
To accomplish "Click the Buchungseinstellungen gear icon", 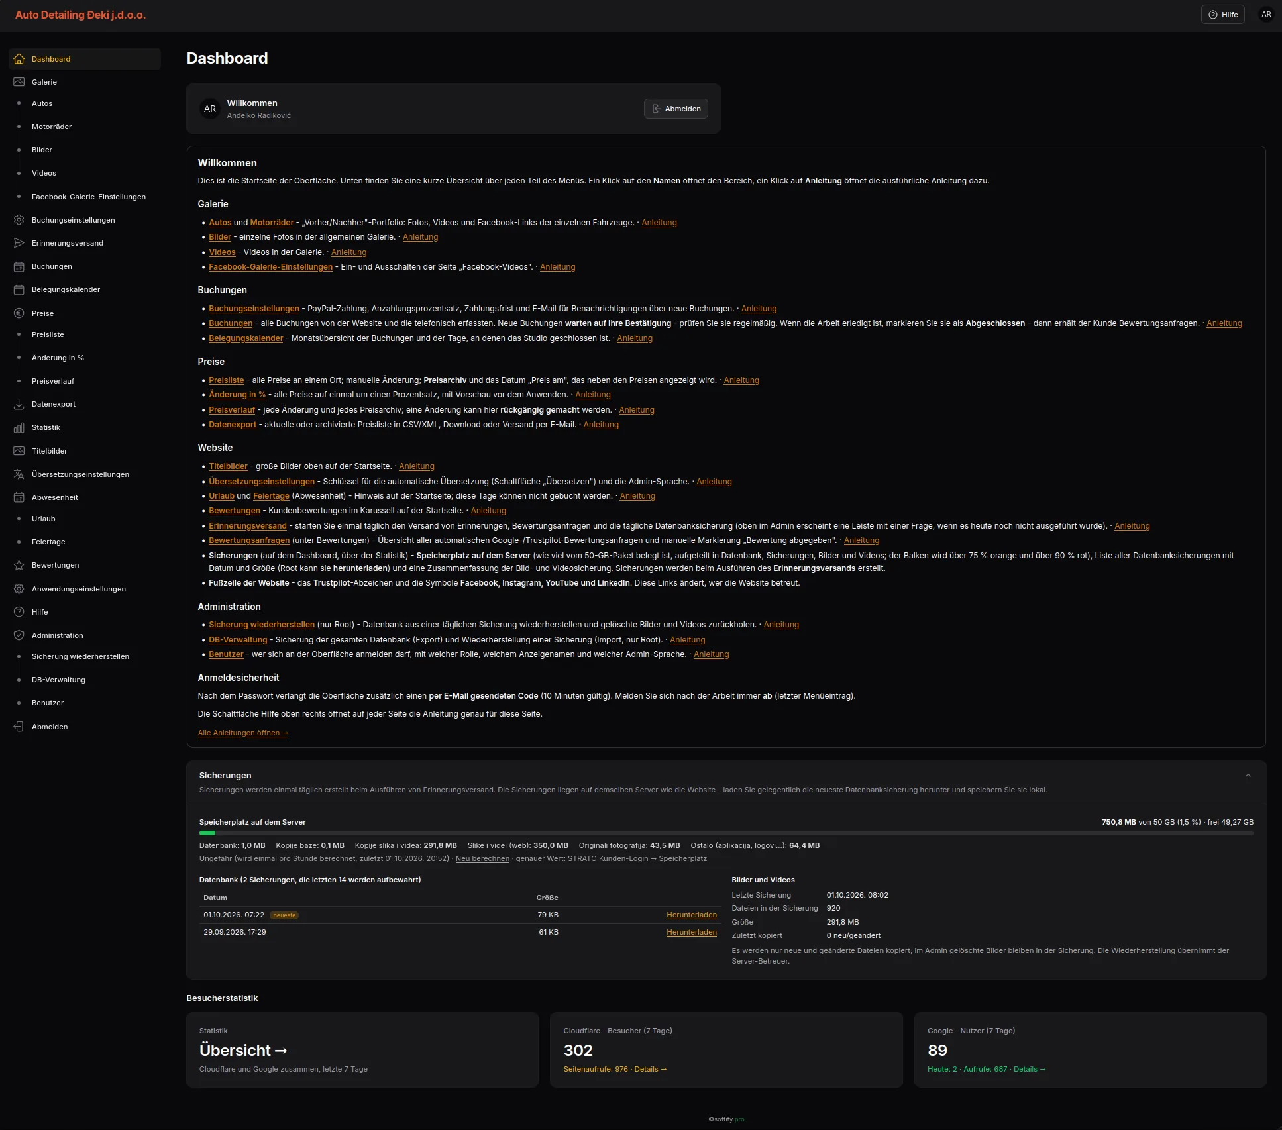I will (x=19, y=220).
